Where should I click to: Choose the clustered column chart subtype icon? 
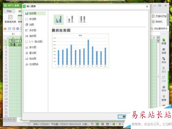coord(58,20)
